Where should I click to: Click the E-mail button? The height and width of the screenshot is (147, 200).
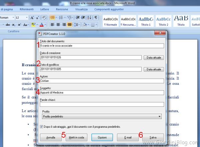click(x=128, y=137)
